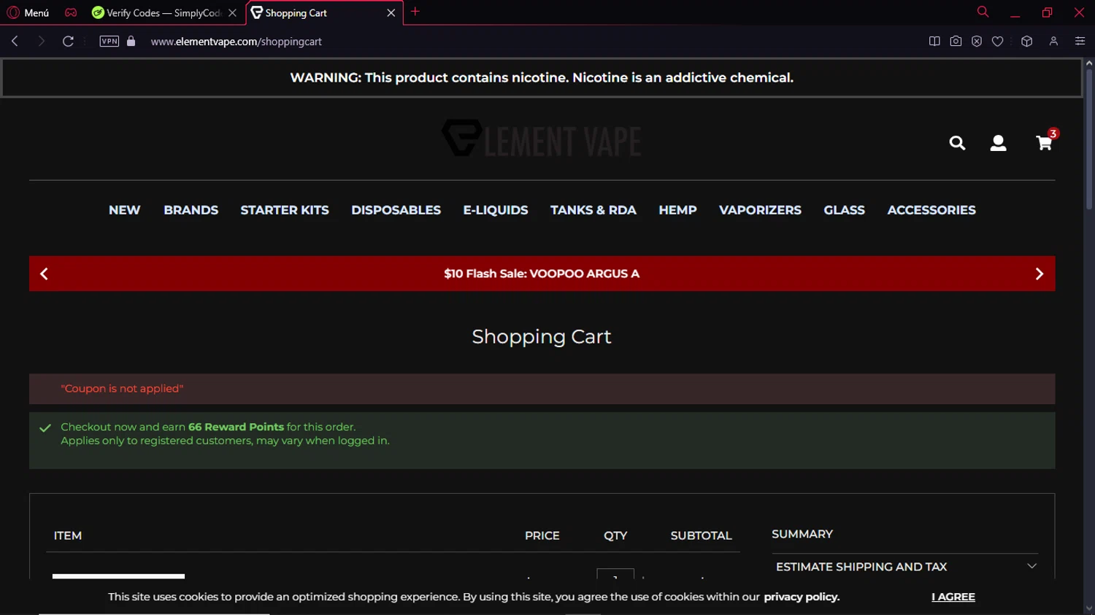Open the reader mode book icon

(x=934, y=42)
